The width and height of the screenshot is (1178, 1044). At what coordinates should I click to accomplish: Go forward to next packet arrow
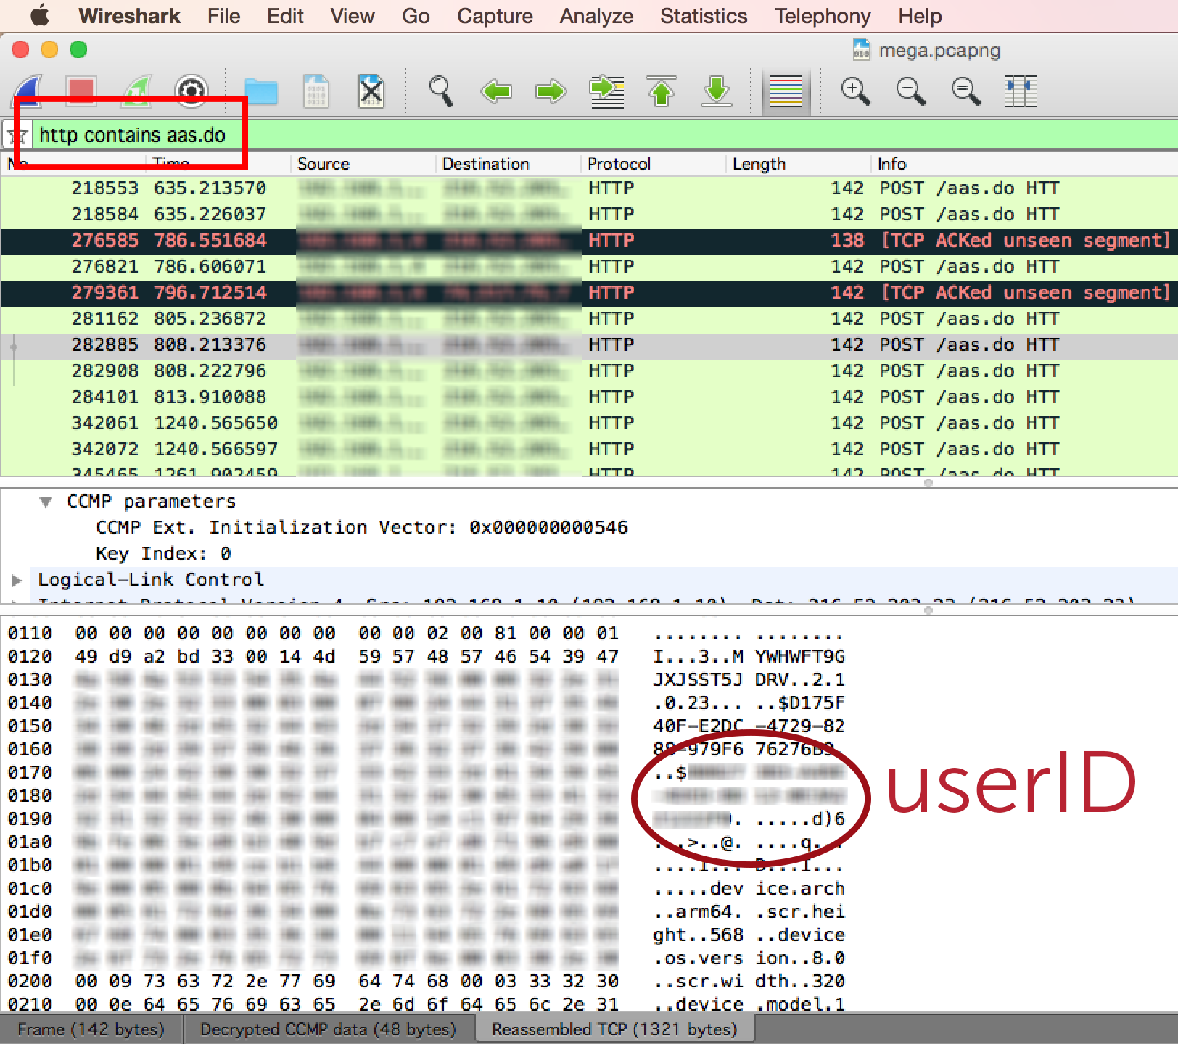551,91
